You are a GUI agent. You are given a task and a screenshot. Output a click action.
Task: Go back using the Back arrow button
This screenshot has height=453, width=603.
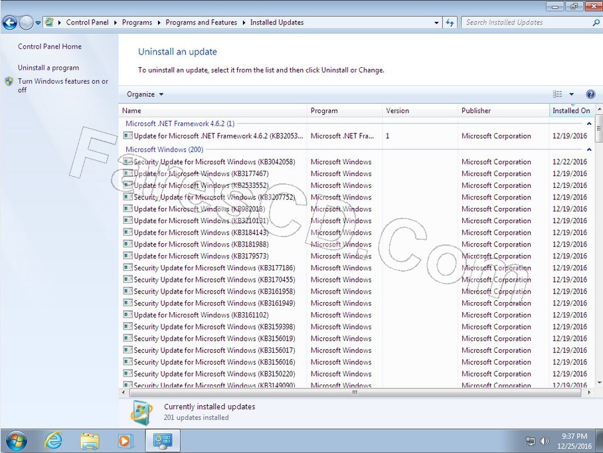(x=9, y=23)
